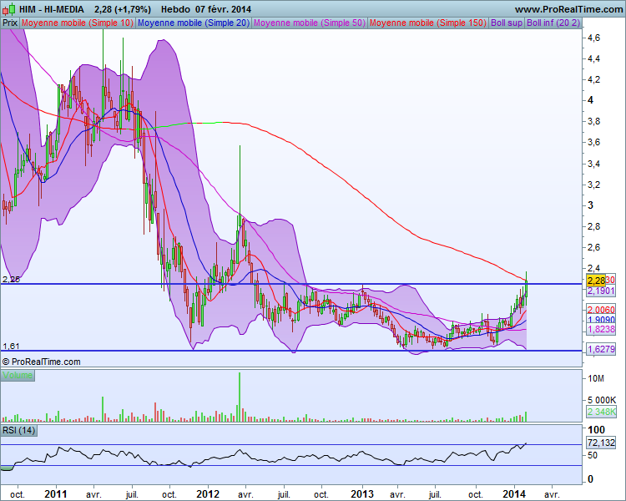
Task: Click the Hebdo 07 févr. 2014 date text
Action: click(x=206, y=9)
